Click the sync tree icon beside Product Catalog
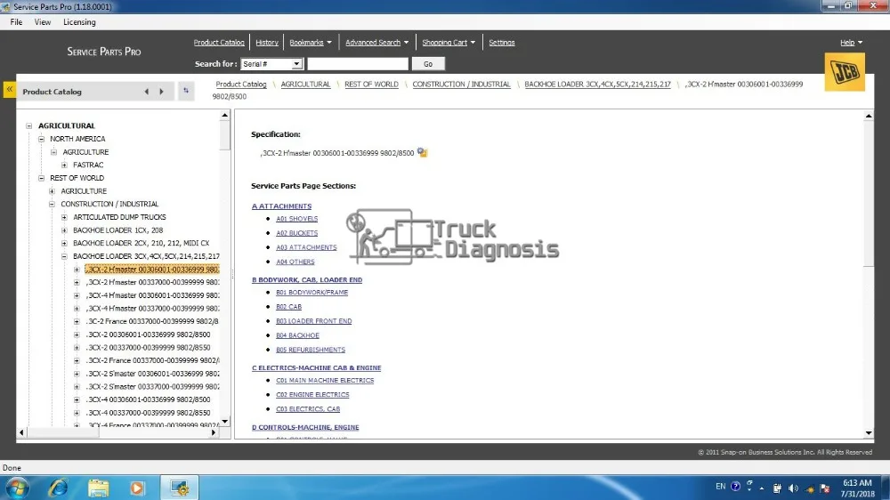This screenshot has height=500, width=890. pos(186,91)
